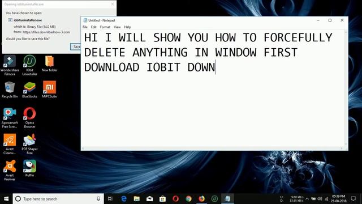
Task: Minimize the Notepad window
Action: [x=318, y=20]
